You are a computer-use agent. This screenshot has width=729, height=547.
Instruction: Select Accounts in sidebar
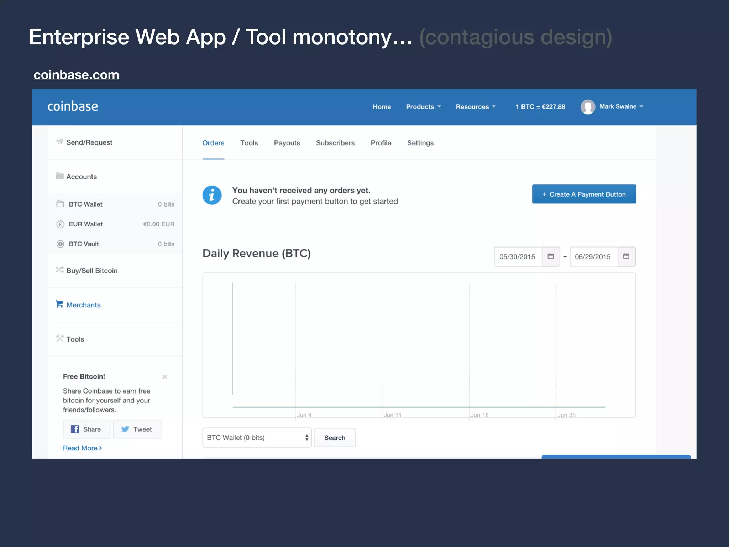click(x=115, y=177)
